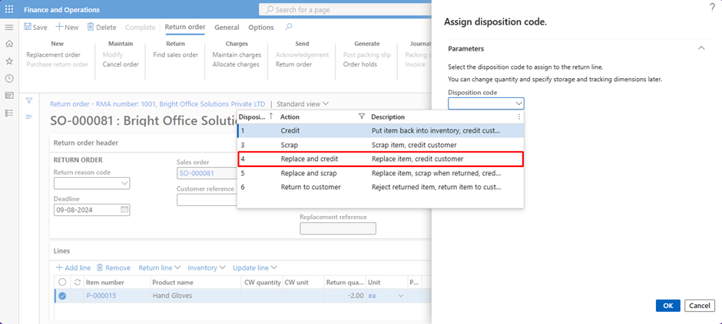Open Workspaces icon in the sidebar
Image resolution: width=722 pixels, height=324 pixels.
(8, 96)
